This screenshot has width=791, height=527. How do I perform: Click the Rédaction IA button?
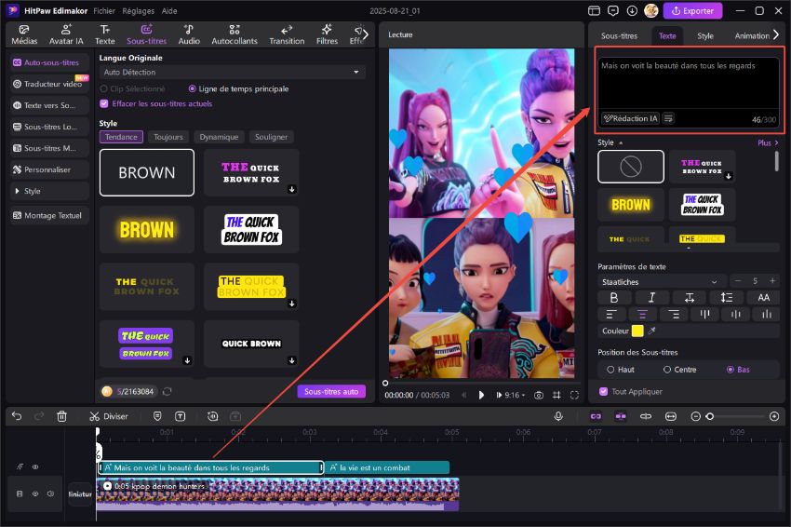(631, 118)
